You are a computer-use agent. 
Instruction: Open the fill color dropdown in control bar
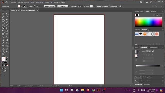point(21,6)
